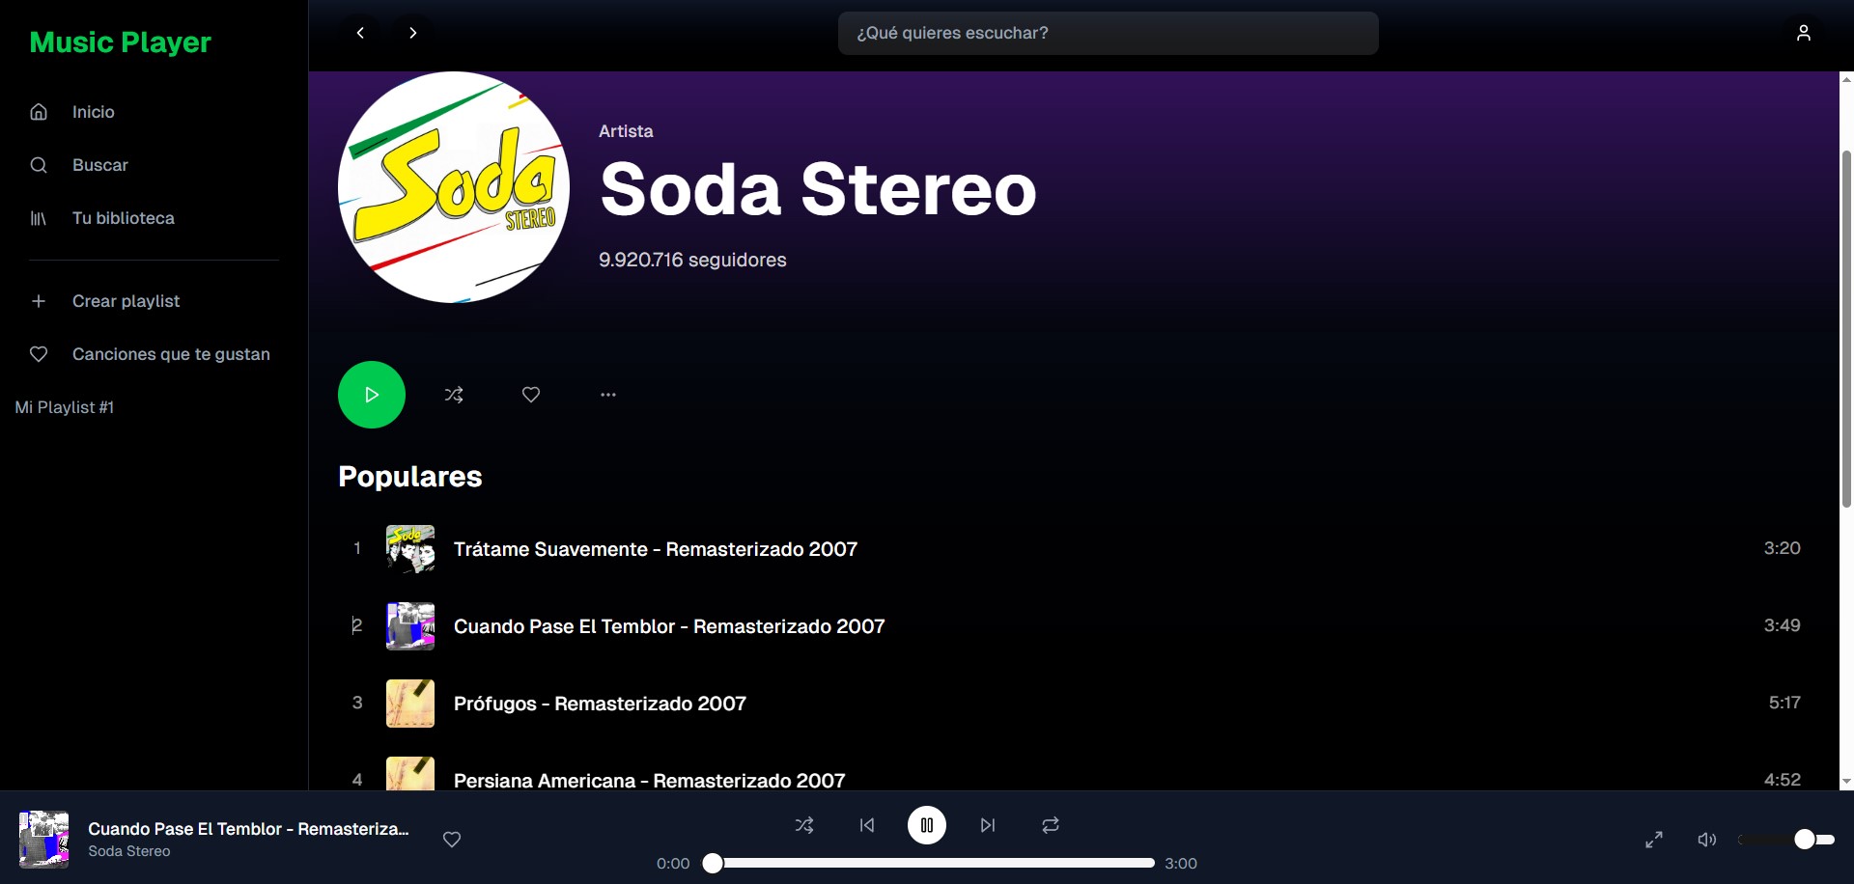Focus the ¿Qué quieres escuchar? search field

[1108, 33]
